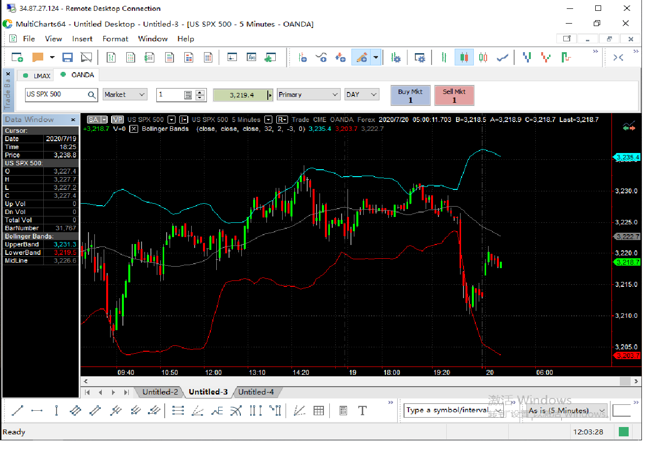Viewport: 667px width, 458px height.
Task: Open the View menu
Action: point(54,39)
